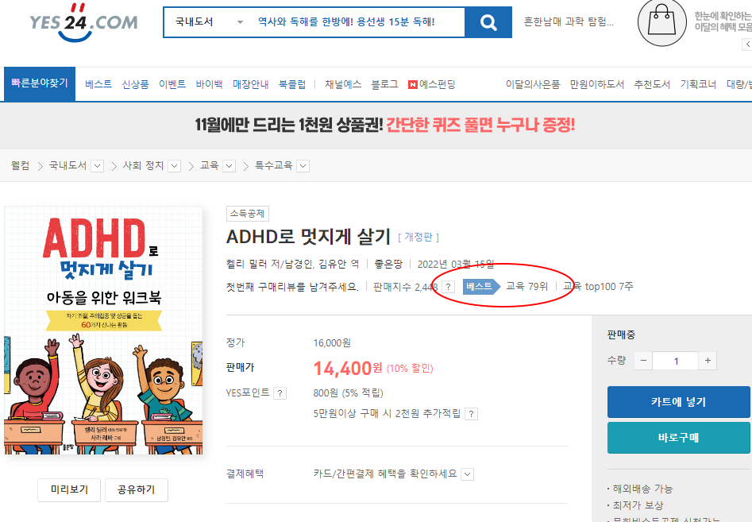Click the quantity input field

pos(675,361)
